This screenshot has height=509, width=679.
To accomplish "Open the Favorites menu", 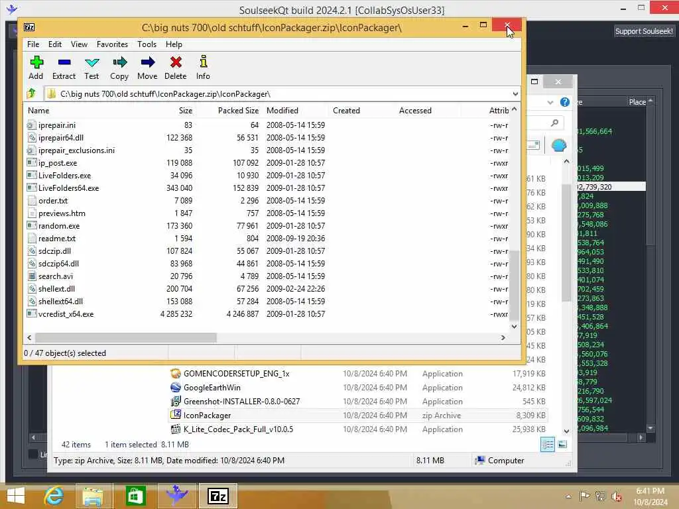I will tap(113, 44).
